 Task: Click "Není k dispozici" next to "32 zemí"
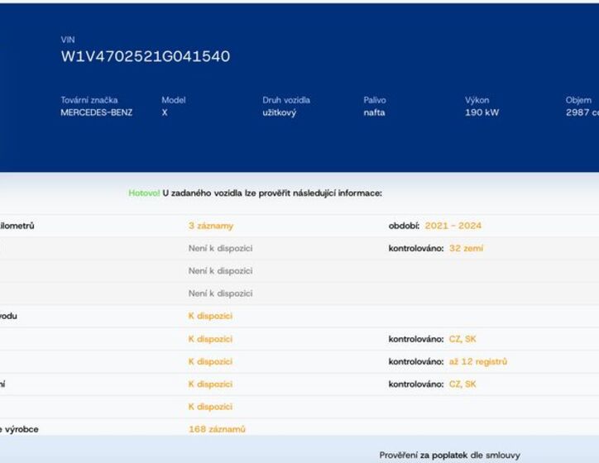(220, 248)
